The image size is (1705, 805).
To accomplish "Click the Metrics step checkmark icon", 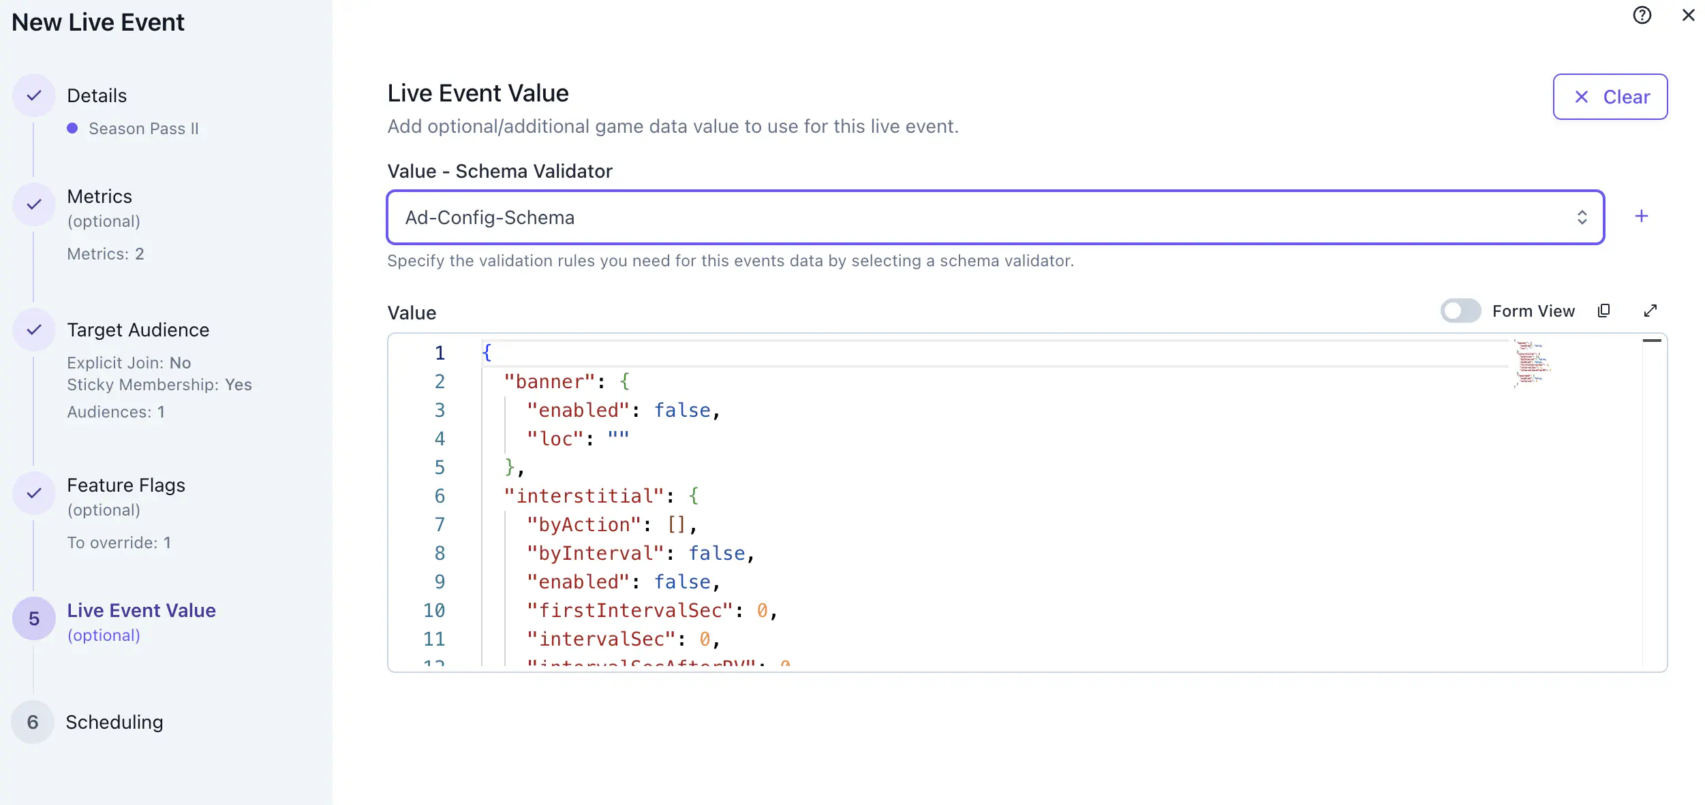I will click(x=33, y=204).
